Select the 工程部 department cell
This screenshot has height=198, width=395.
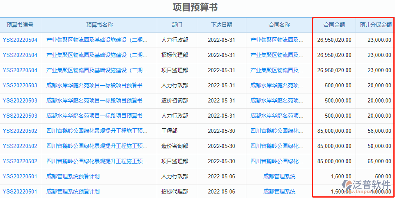pos(170,131)
